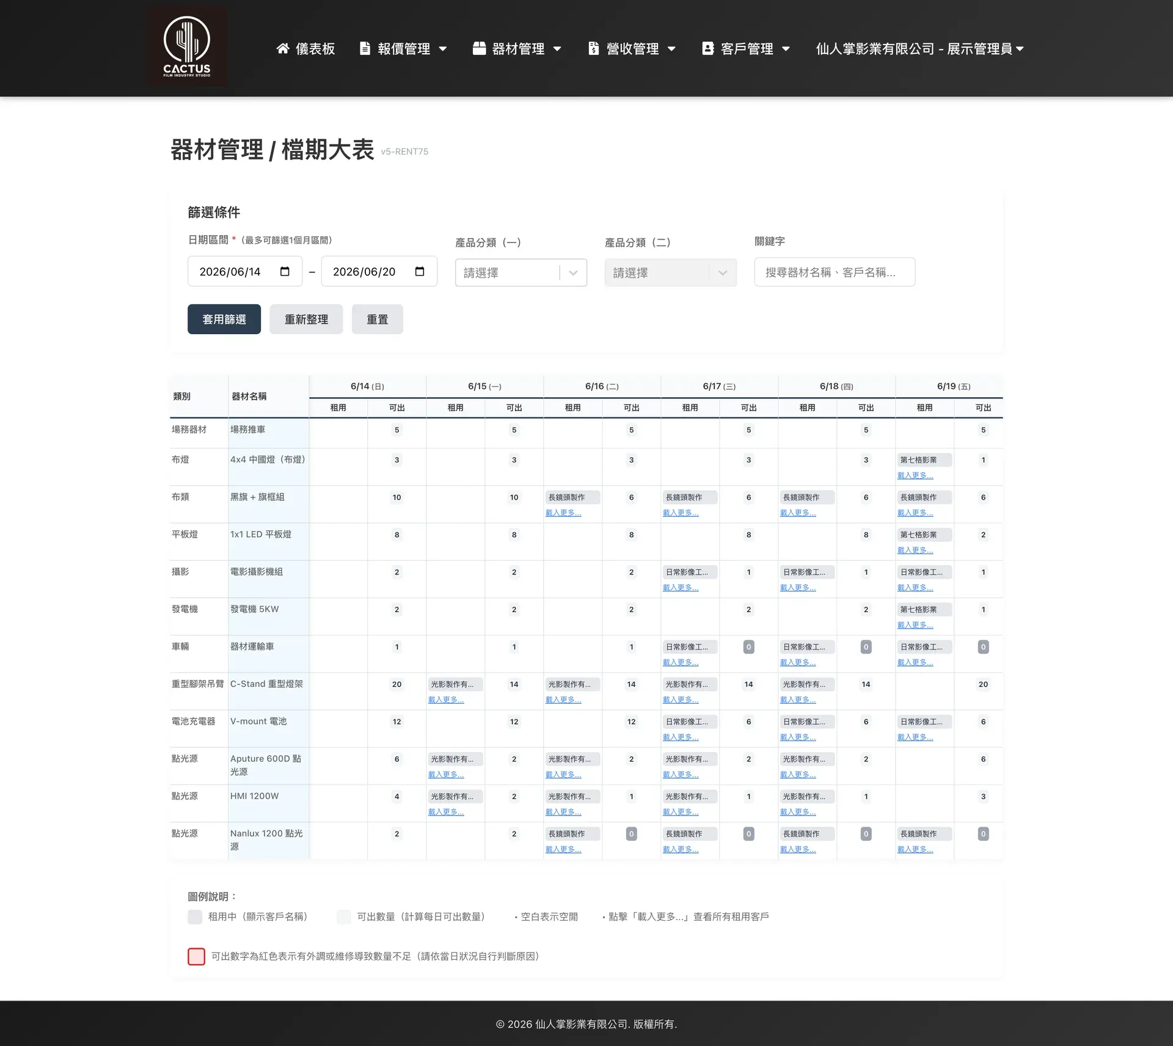Click the 套用篩選 button
Viewport: 1173px width, 1046px height.
[224, 319]
